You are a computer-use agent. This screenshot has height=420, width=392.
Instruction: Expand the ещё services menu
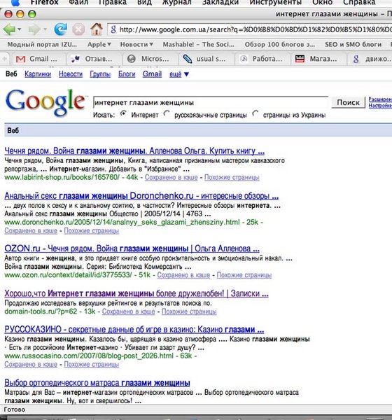click(x=179, y=74)
